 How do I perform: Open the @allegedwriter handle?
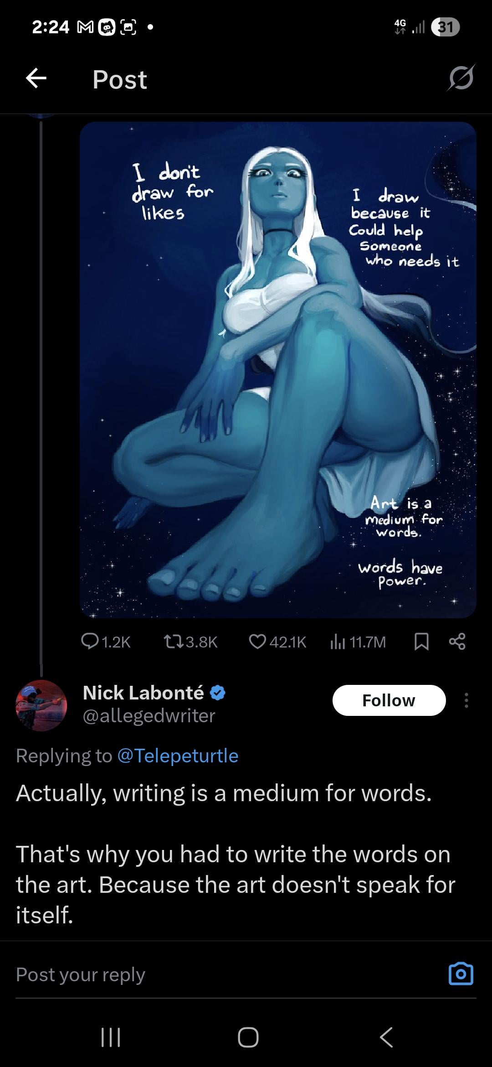coord(149,716)
